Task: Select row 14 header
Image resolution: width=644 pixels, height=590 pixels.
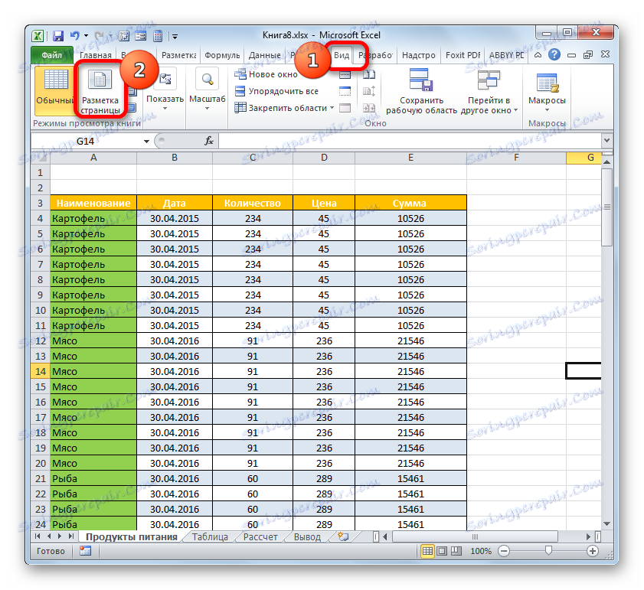Action: click(x=41, y=372)
